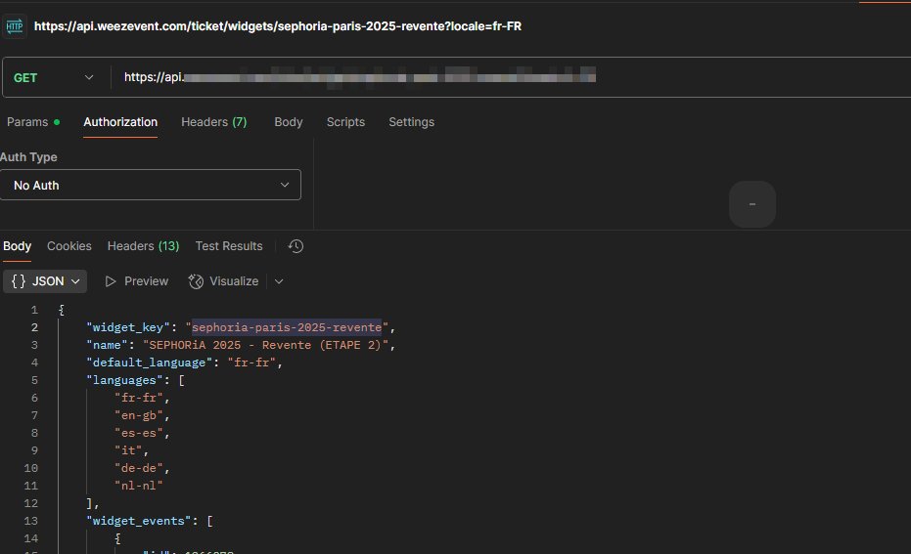Screen dimensions: 911x554
Task: Click the request URL input field
Action: click(x=511, y=77)
